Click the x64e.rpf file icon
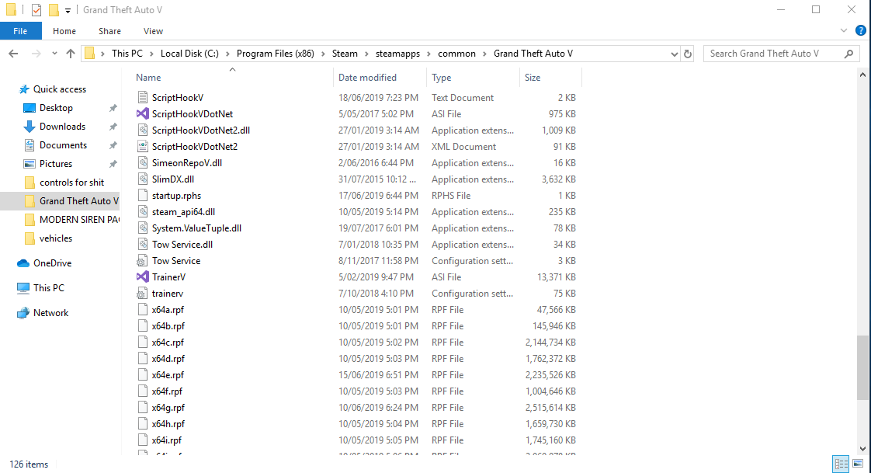Screen dimensions: 871x473 click(x=143, y=374)
